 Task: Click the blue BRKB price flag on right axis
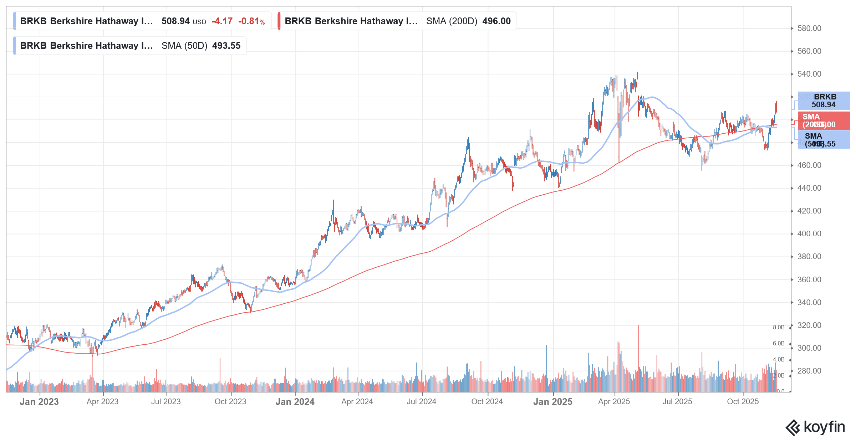824,101
